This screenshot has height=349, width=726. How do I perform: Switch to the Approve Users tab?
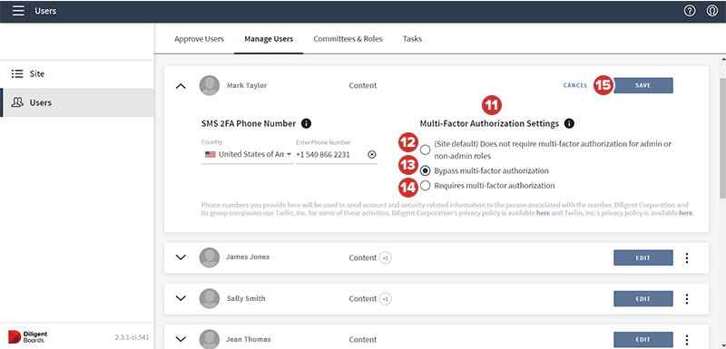(199, 39)
